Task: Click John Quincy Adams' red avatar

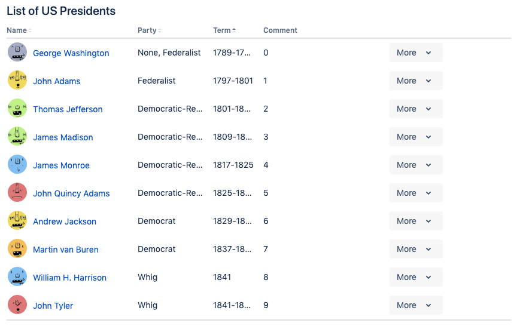Action: coord(17,193)
